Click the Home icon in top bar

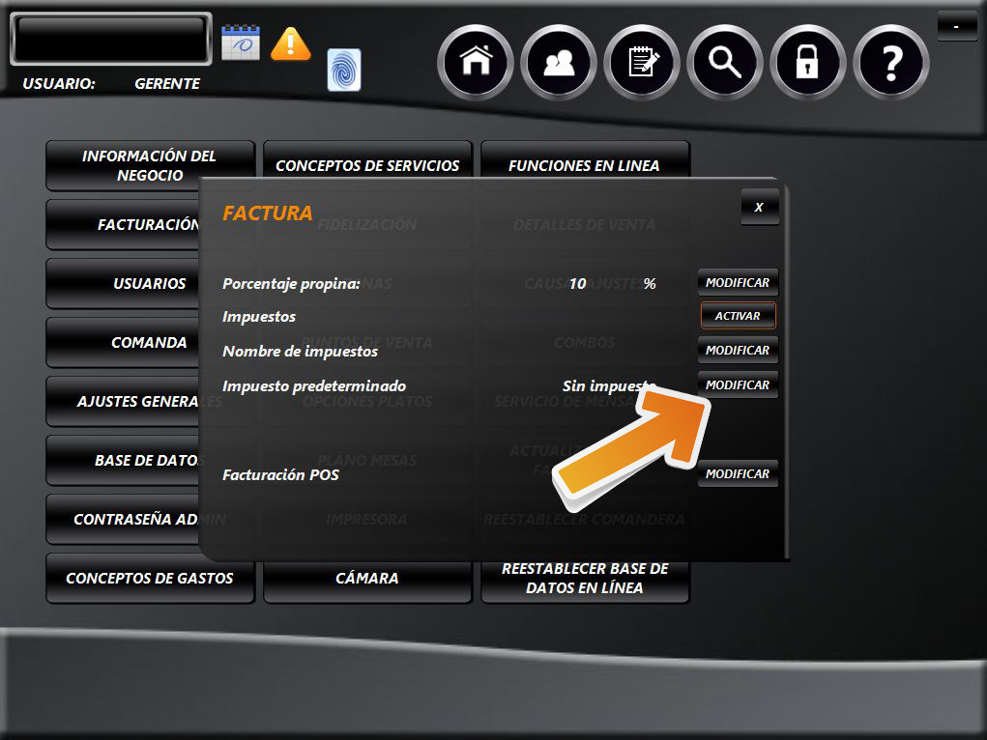(475, 63)
